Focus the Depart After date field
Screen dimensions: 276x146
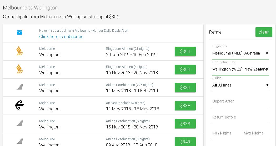point(241,101)
